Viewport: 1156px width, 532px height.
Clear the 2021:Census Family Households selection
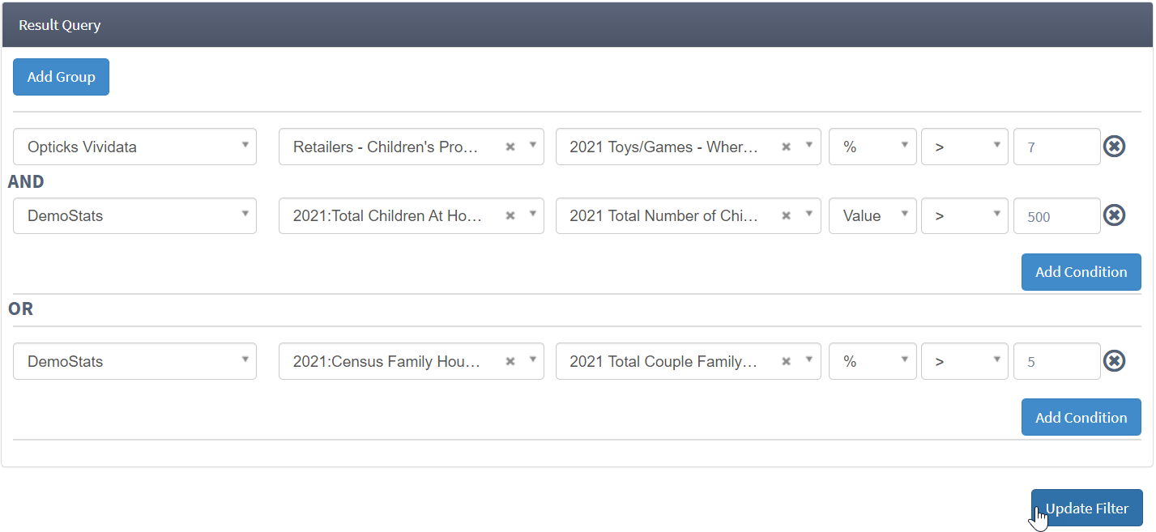[x=510, y=361]
